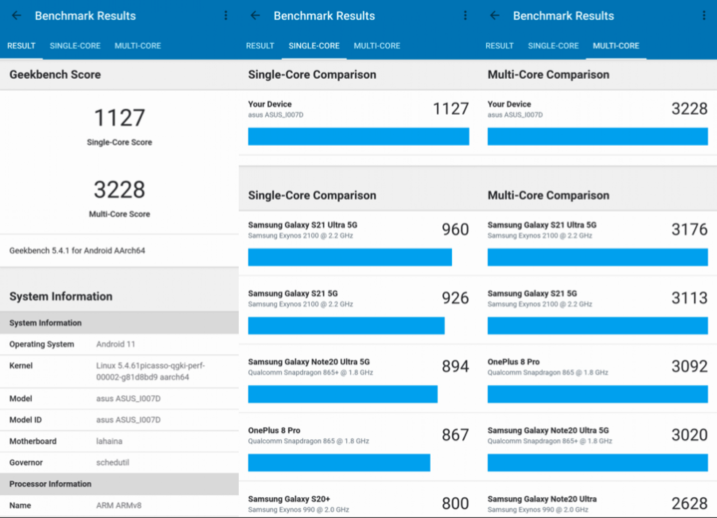
Task: Switch to the MULTI-CORE tab in the left panel
Action: coord(137,46)
